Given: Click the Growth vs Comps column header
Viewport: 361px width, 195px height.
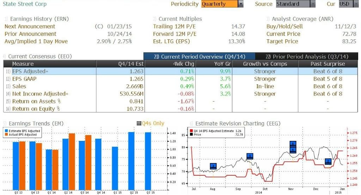Looking at the screenshot, I should point(265,64).
